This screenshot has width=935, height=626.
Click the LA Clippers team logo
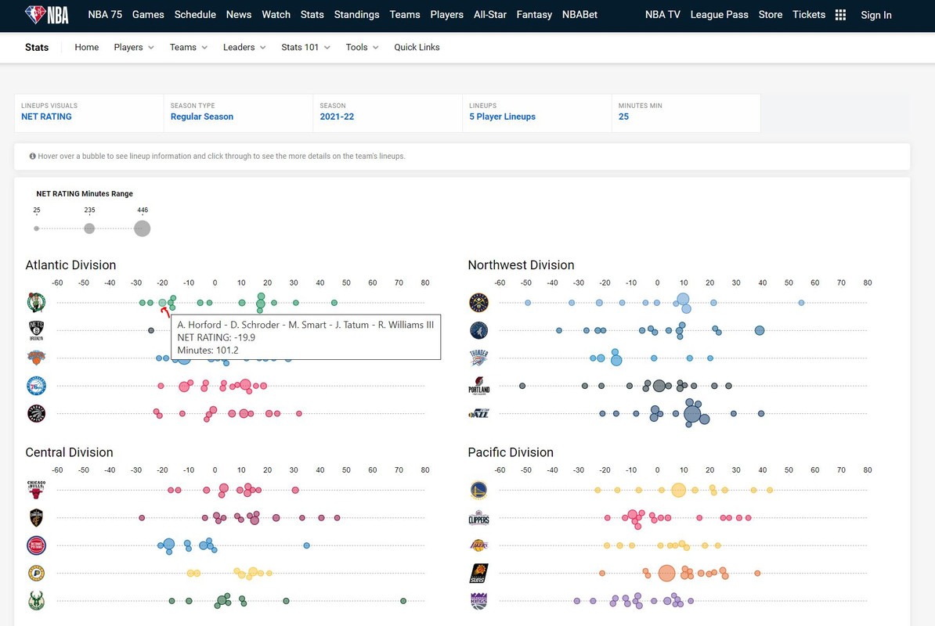point(478,517)
